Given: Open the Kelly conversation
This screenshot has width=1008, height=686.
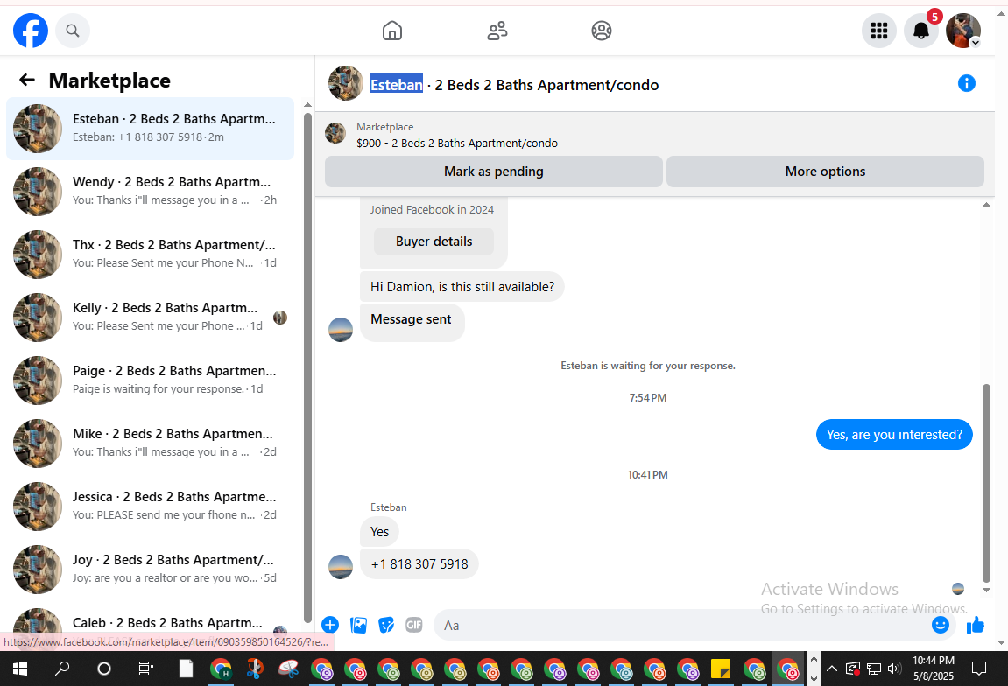Looking at the screenshot, I should click(151, 318).
